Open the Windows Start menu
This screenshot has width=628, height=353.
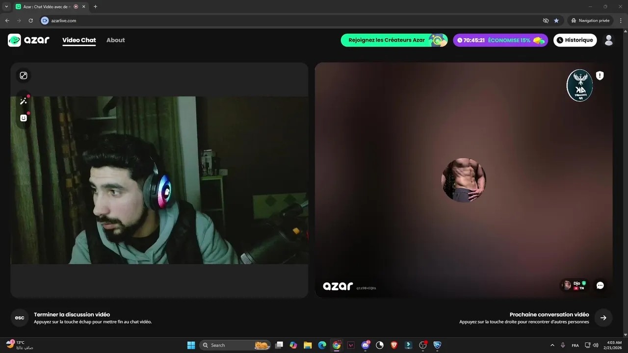(x=191, y=345)
